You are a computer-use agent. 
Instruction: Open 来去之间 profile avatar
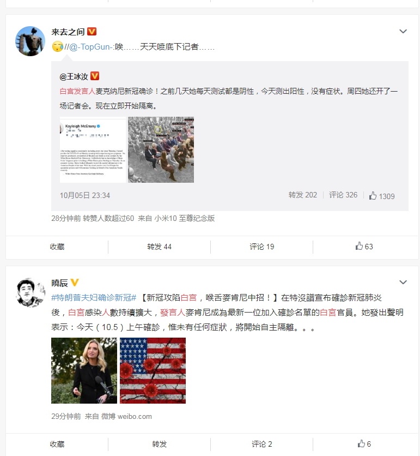30,41
